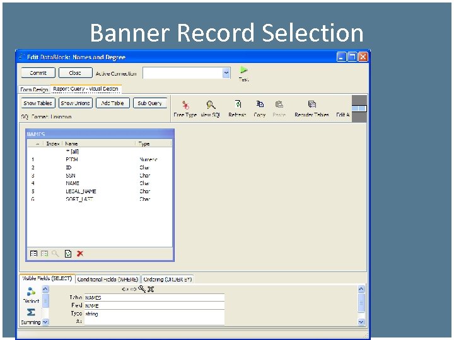Toggle the Distinct option icon
This screenshot has width=454, height=340.
click(x=31, y=292)
